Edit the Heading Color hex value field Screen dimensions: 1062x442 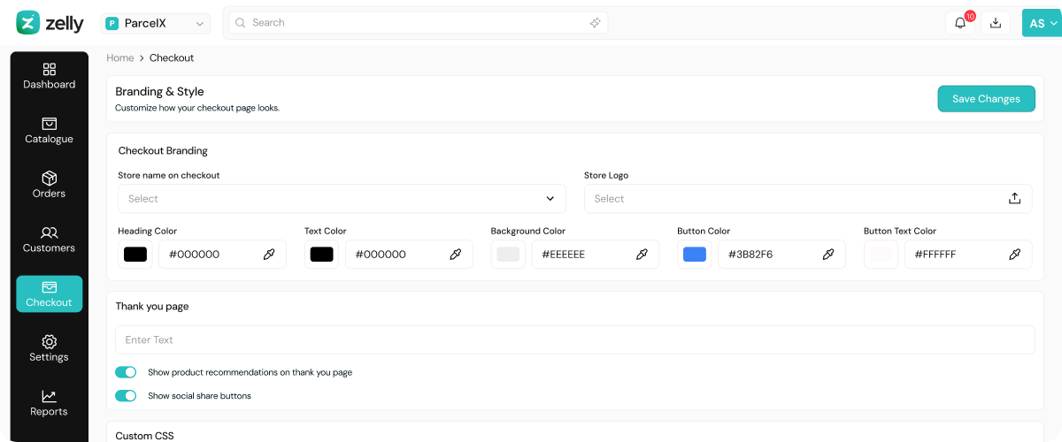pos(222,255)
